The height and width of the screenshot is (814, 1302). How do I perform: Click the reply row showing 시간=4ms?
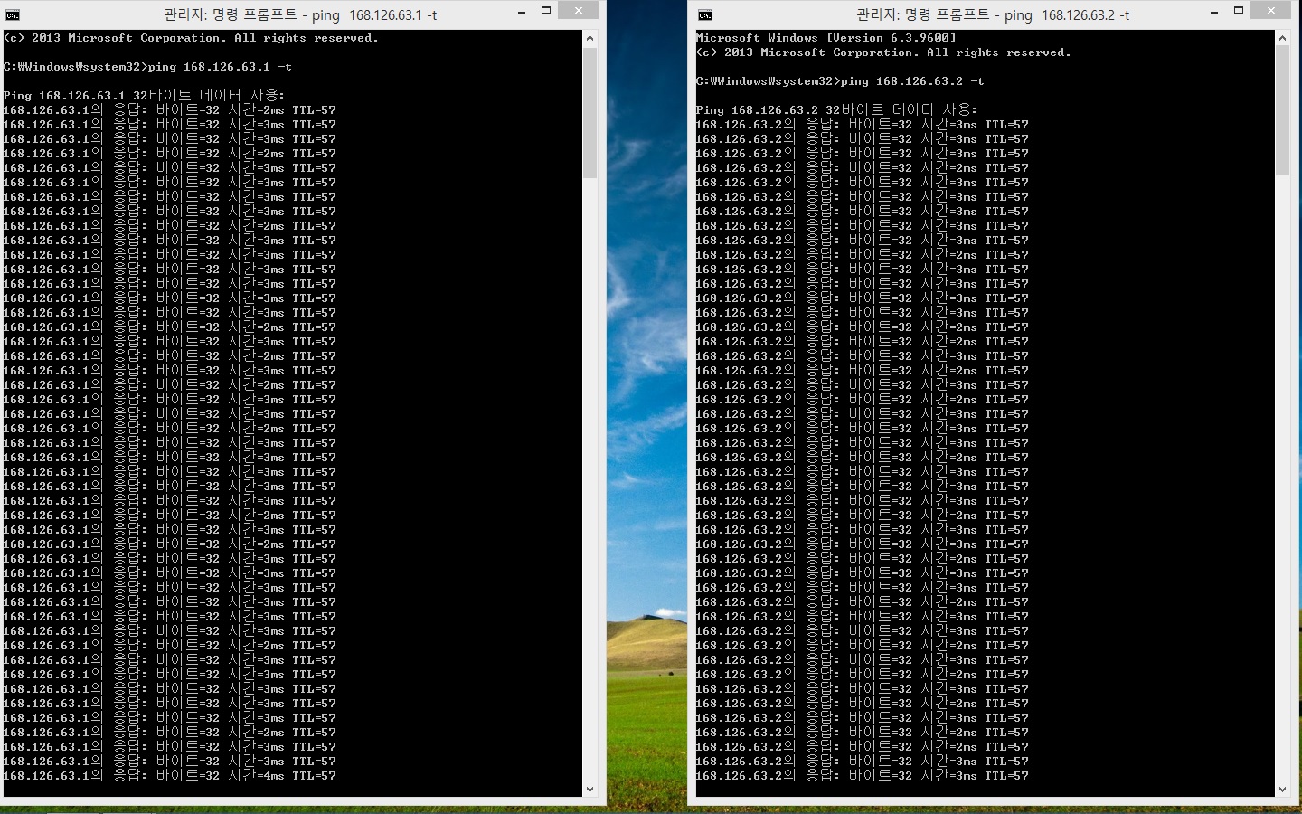[x=170, y=776]
